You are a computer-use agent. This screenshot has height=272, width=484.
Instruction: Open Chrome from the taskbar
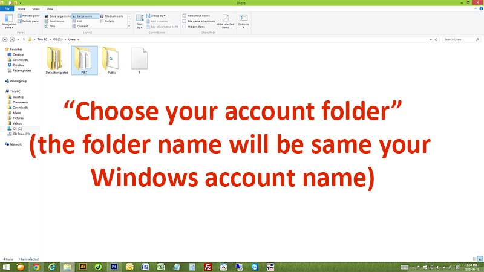pyautogui.click(x=36, y=267)
